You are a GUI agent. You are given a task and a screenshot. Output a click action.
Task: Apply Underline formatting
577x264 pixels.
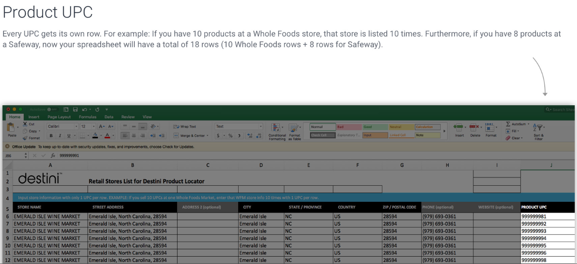point(68,136)
